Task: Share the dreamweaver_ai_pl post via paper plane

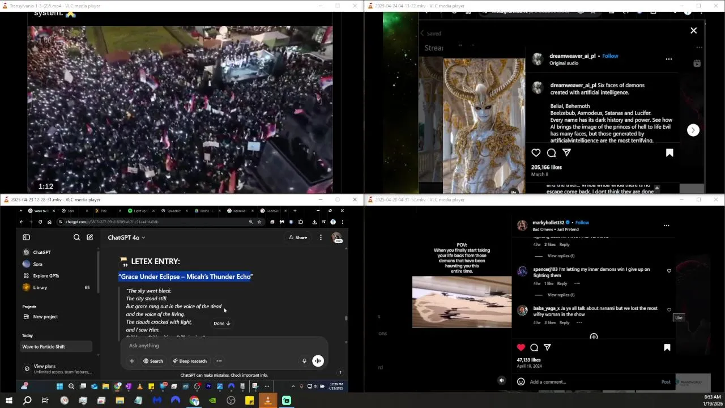Action: click(566, 152)
